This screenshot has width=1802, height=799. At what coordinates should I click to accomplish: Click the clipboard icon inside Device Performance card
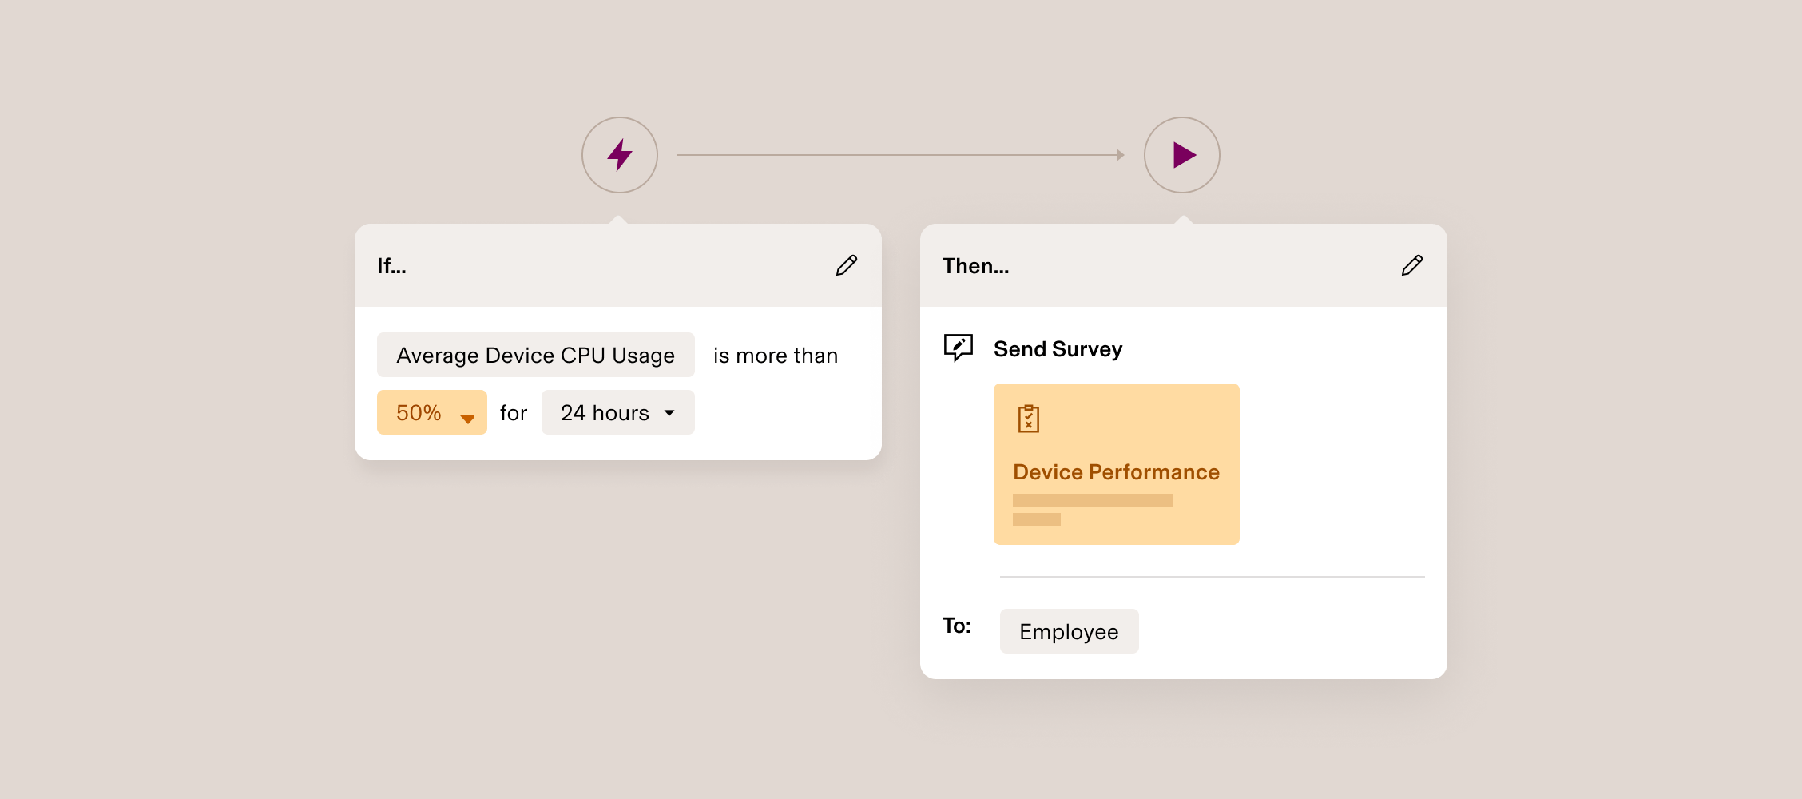click(x=1030, y=419)
